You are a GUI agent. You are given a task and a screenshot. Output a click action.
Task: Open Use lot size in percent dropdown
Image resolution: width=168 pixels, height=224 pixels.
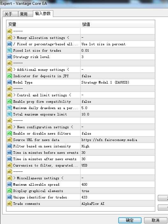[x=117, y=44]
